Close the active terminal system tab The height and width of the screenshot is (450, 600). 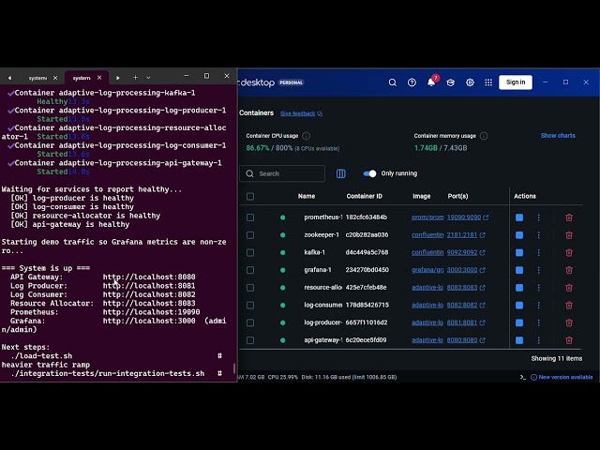coord(99,78)
